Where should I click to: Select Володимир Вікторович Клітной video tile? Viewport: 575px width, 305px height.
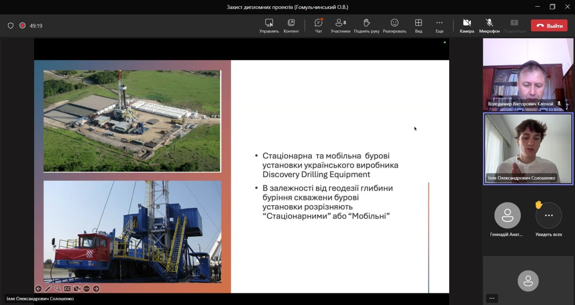click(528, 74)
